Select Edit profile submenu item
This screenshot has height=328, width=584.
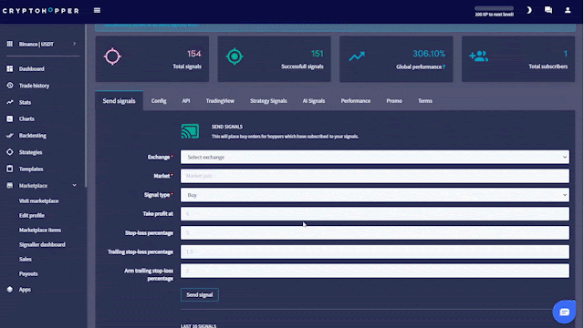[x=32, y=215]
